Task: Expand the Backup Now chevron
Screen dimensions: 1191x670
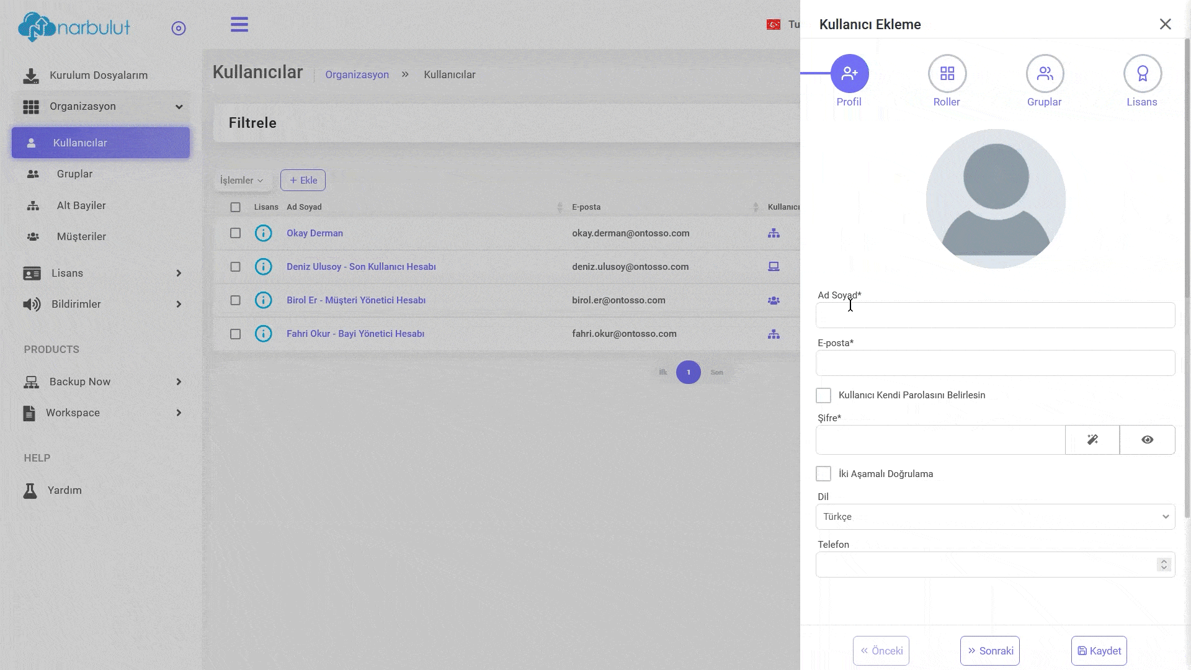Action: [179, 382]
